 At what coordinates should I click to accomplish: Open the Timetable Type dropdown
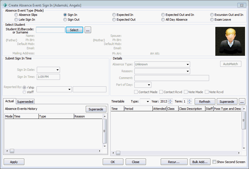pyautogui.click(x=147, y=102)
